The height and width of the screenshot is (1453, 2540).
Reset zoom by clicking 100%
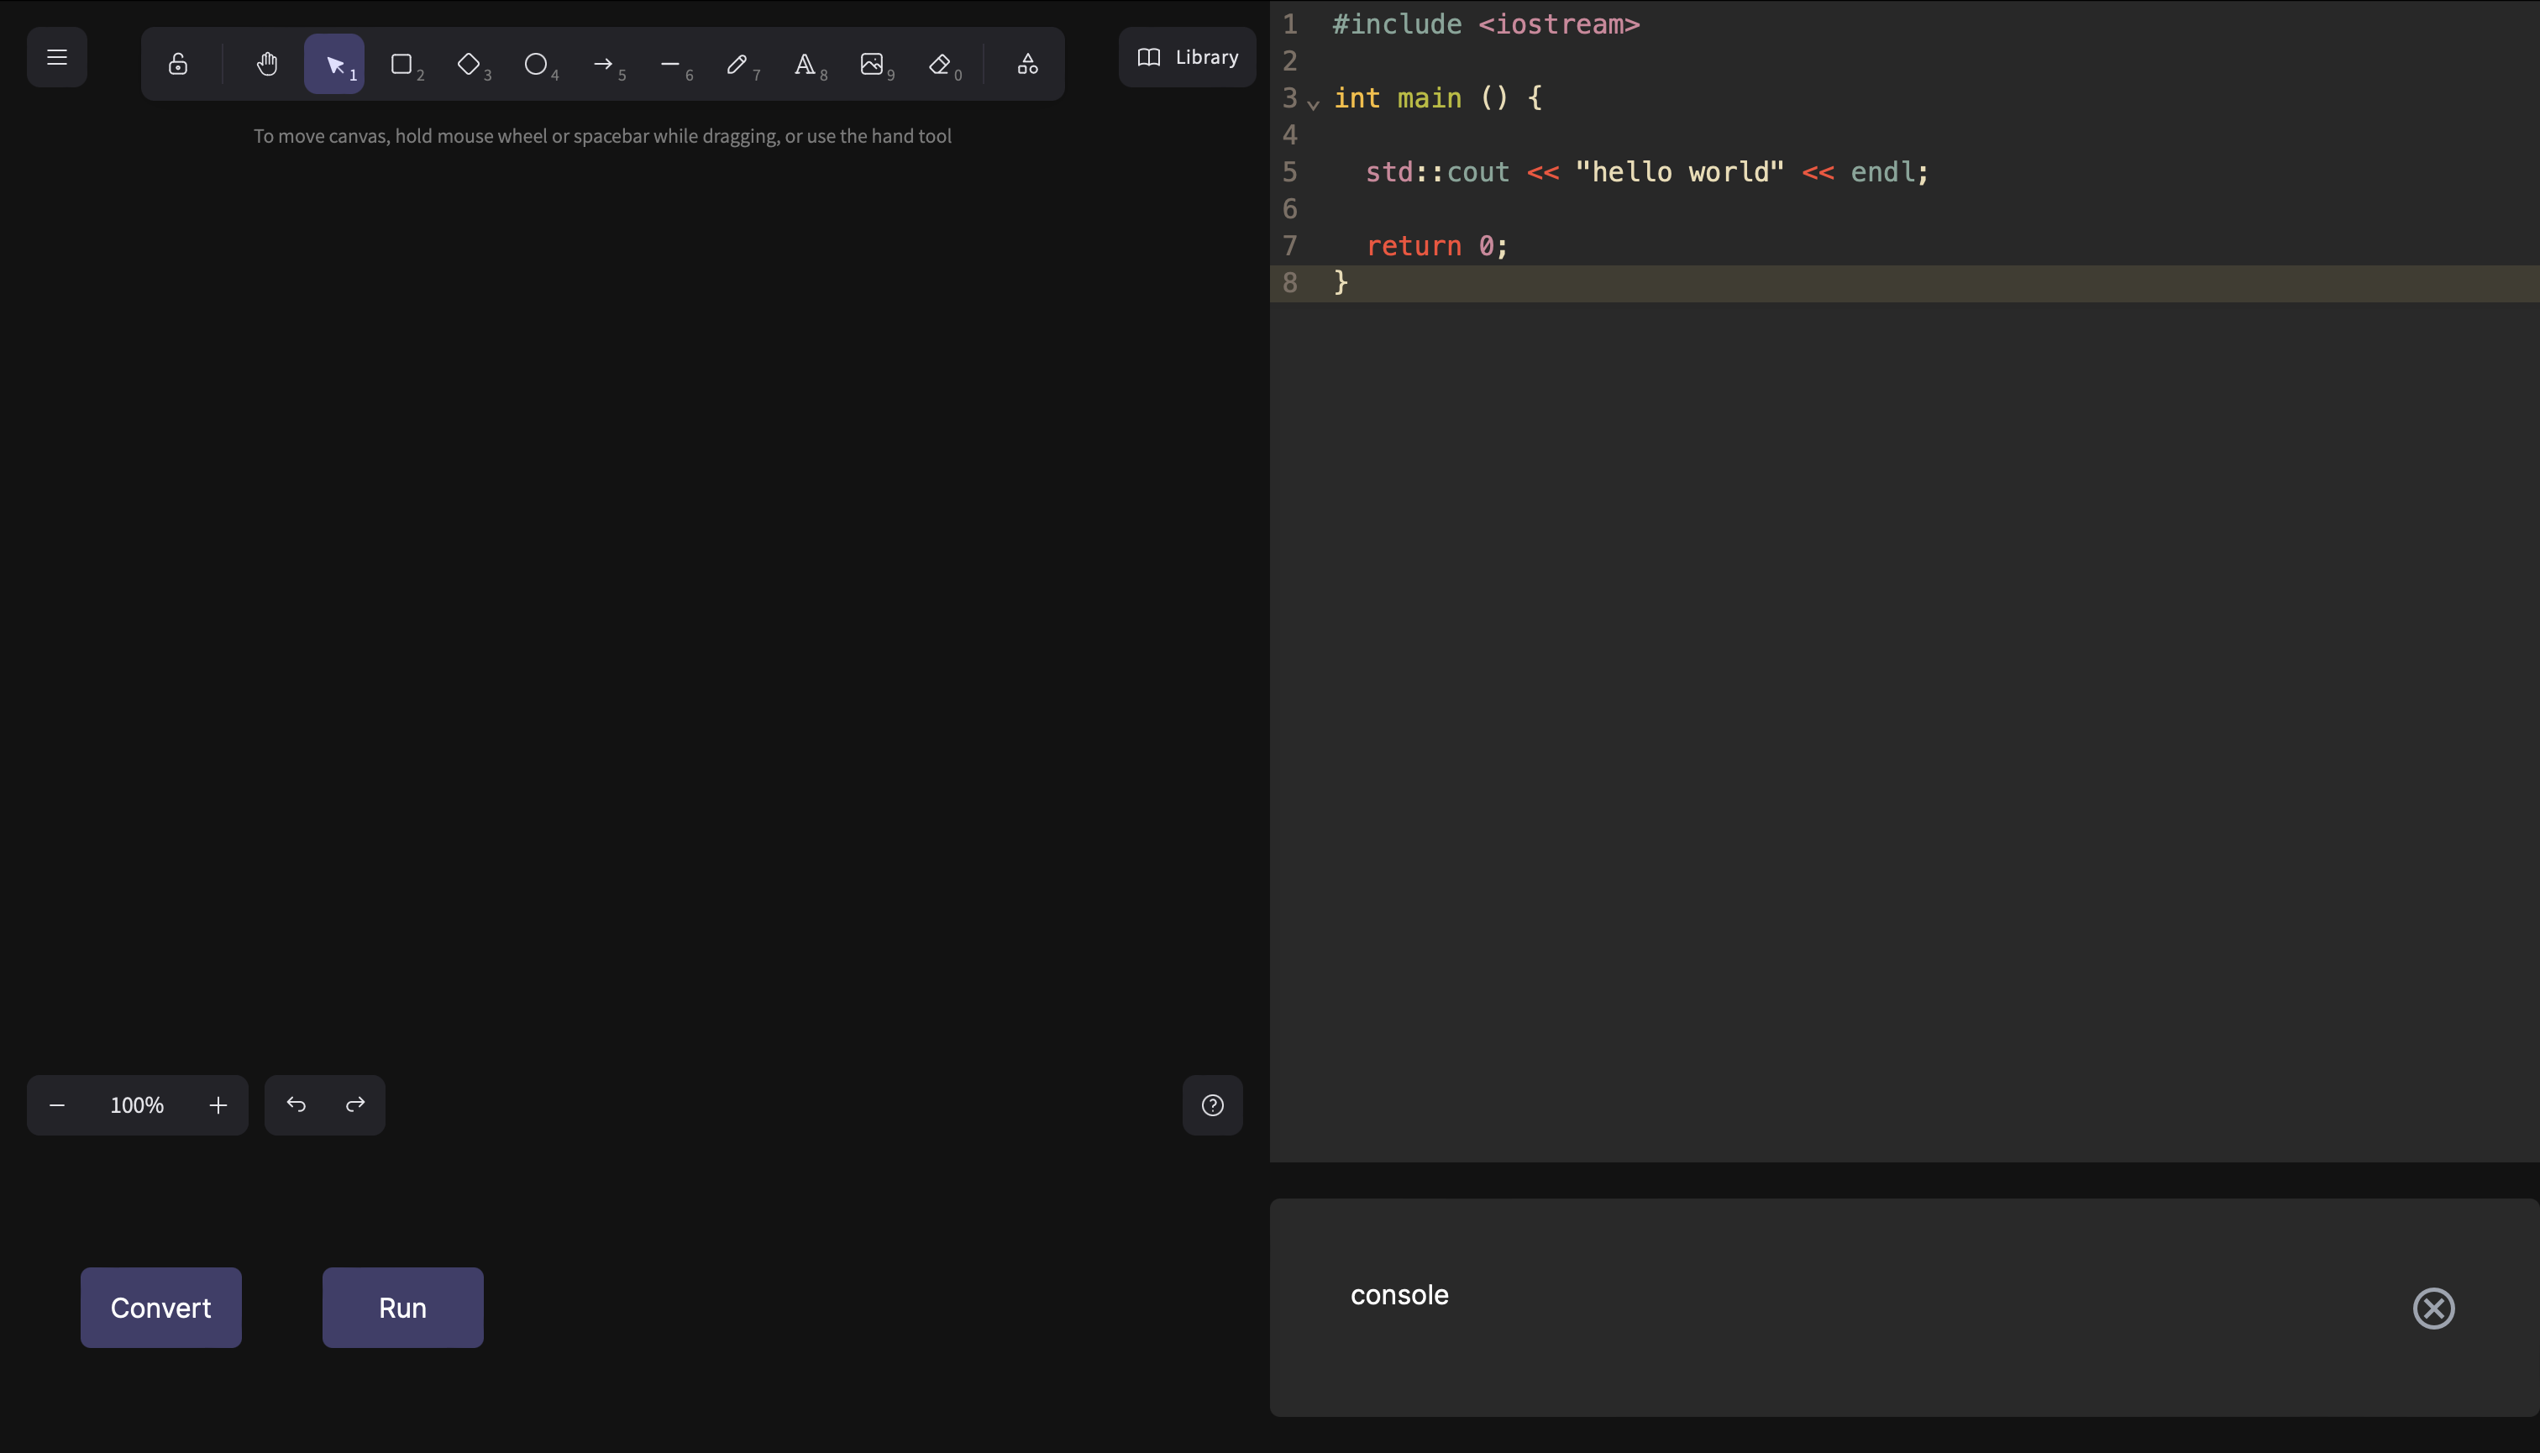coord(137,1104)
